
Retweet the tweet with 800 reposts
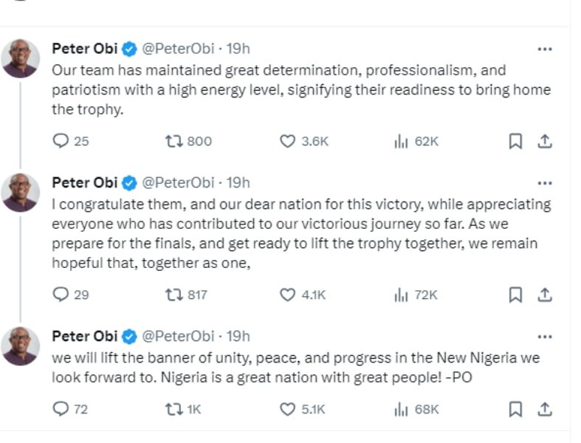tap(175, 141)
